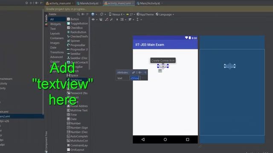
Task: Select the Containers palette category
Action: [x=57, y=38]
